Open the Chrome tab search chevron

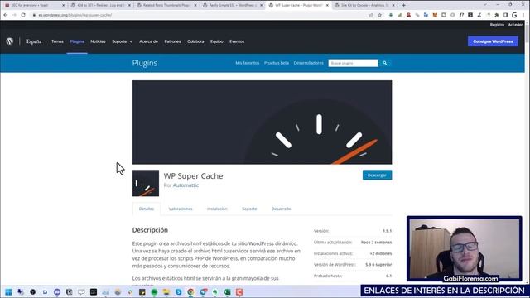tap(485, 5)
